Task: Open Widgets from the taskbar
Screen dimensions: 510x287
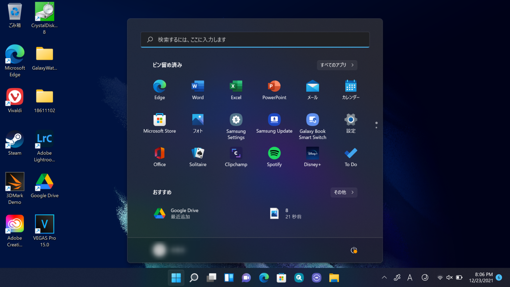Action: coord(229,278)
